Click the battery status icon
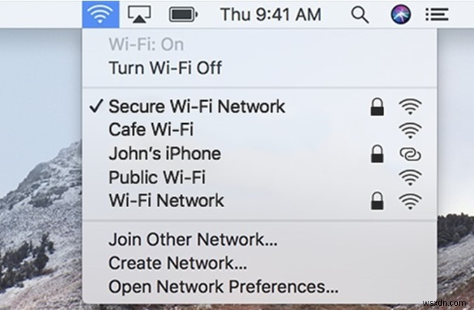 (x=183, y=15)
